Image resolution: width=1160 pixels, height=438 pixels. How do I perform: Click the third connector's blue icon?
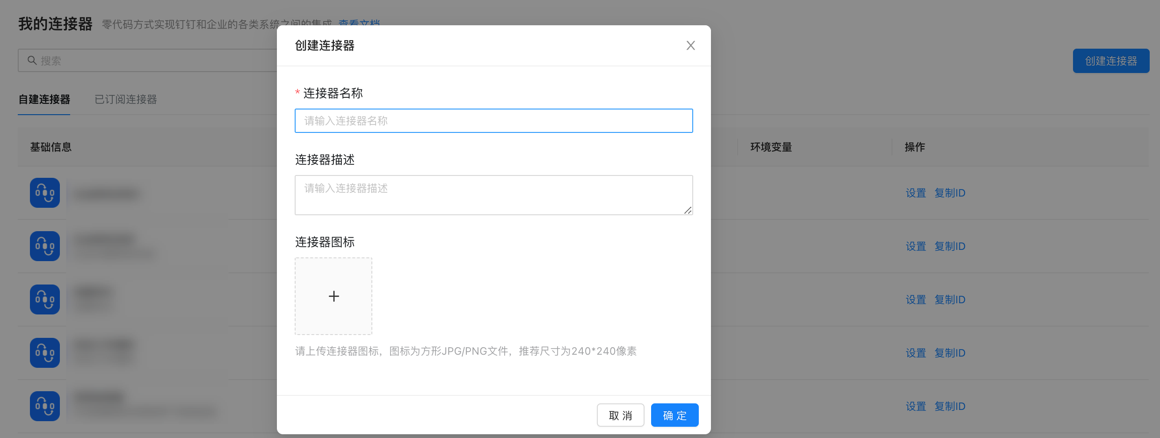(x=45, y=299)
